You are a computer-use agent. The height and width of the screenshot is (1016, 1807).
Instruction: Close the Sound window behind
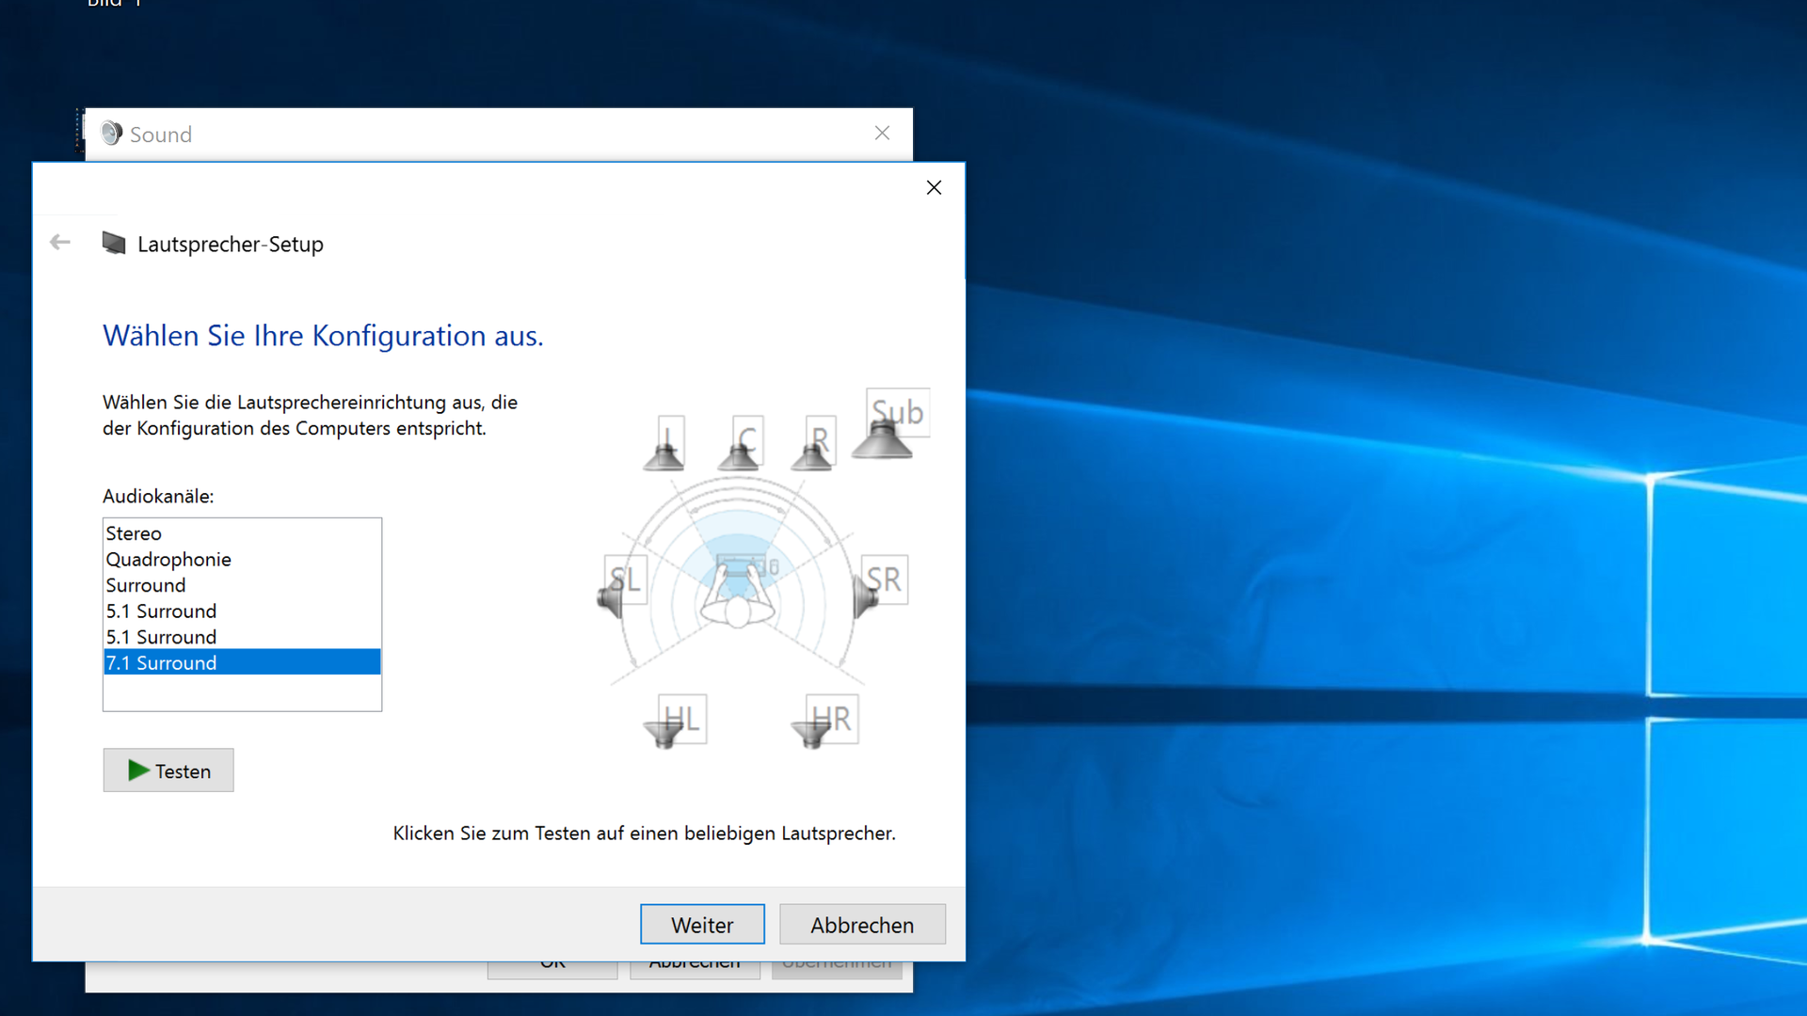click(x=882, y=134)
